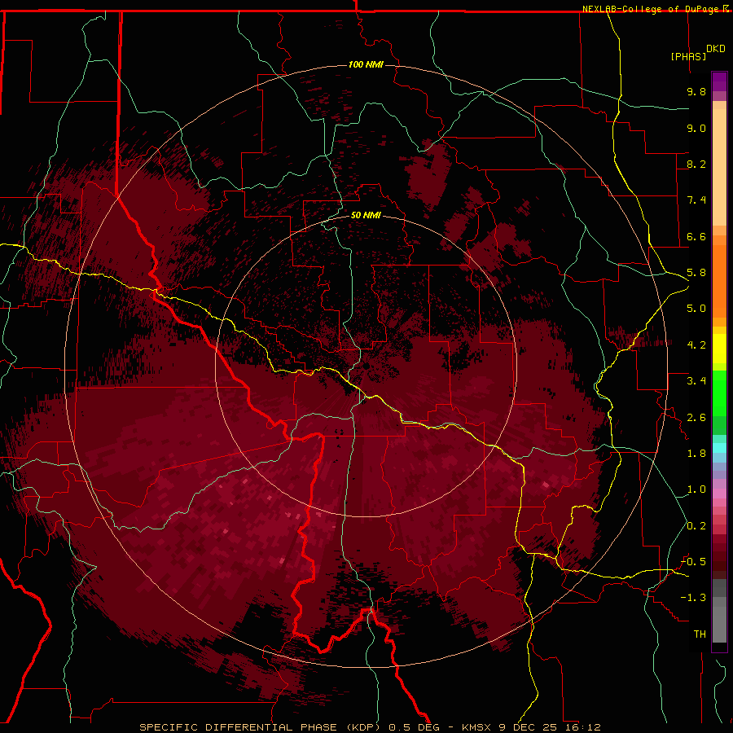Screen dimensions: 733x733
Task: Click the radar site dot at ring center
Action: (366, 366)
